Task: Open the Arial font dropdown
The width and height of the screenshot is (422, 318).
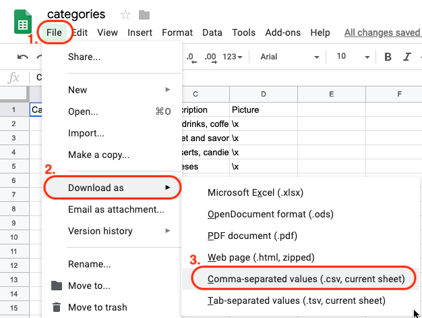Action: tap(290, 57)
